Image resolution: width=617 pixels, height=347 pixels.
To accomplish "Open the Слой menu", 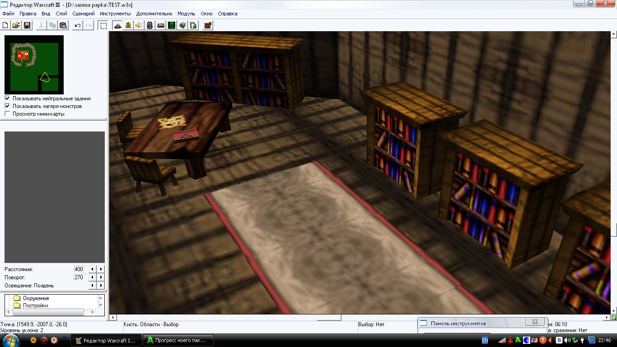I will [61, 14].
